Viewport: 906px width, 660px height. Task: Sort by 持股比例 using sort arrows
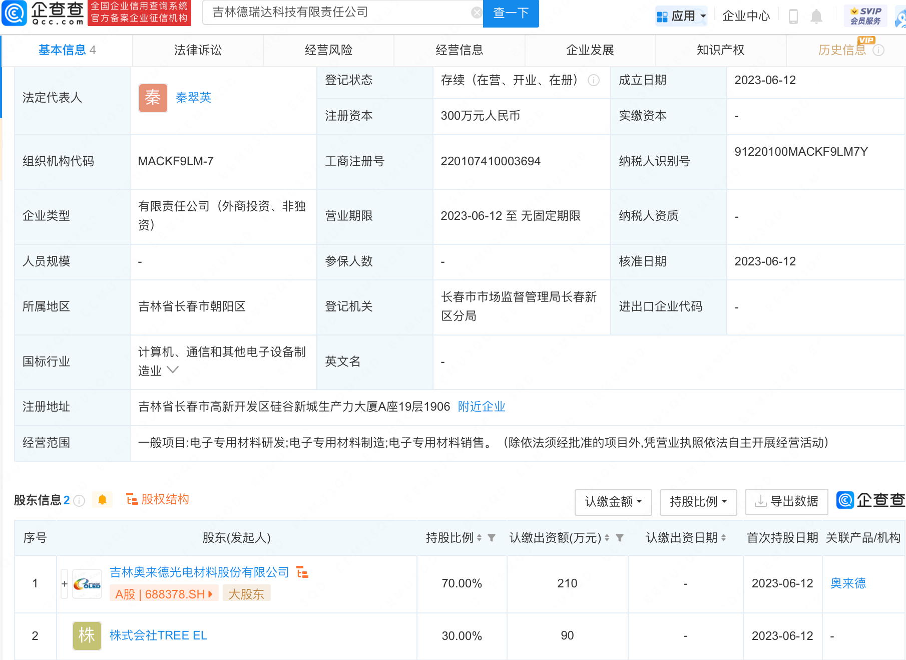[480, 538]
